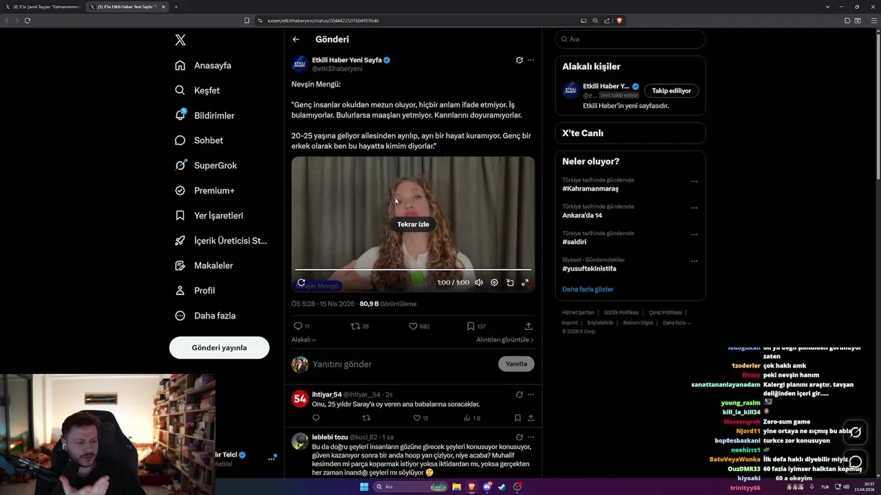The width and height of the screenshot is (881, 495).
Task: Bookmark the main post with 137 saves
Action: coord(471,326)
